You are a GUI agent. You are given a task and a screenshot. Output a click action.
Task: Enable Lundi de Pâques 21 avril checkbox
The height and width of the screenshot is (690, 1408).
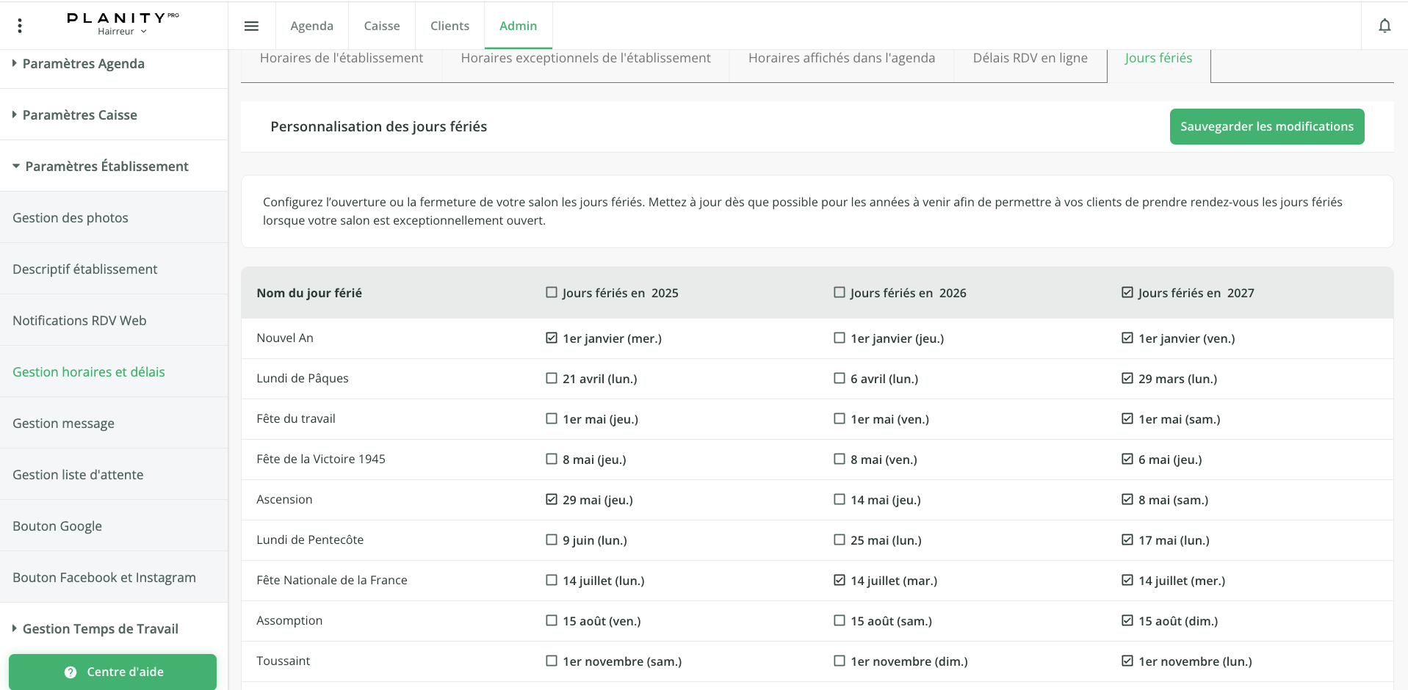pyautogui.click(x=552, y=378)
